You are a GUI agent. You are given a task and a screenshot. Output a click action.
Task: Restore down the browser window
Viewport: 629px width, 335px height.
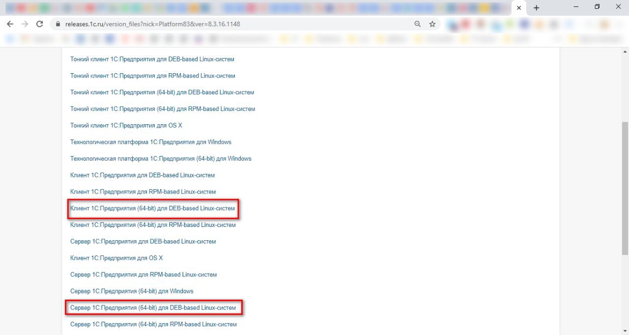[597, 7]
